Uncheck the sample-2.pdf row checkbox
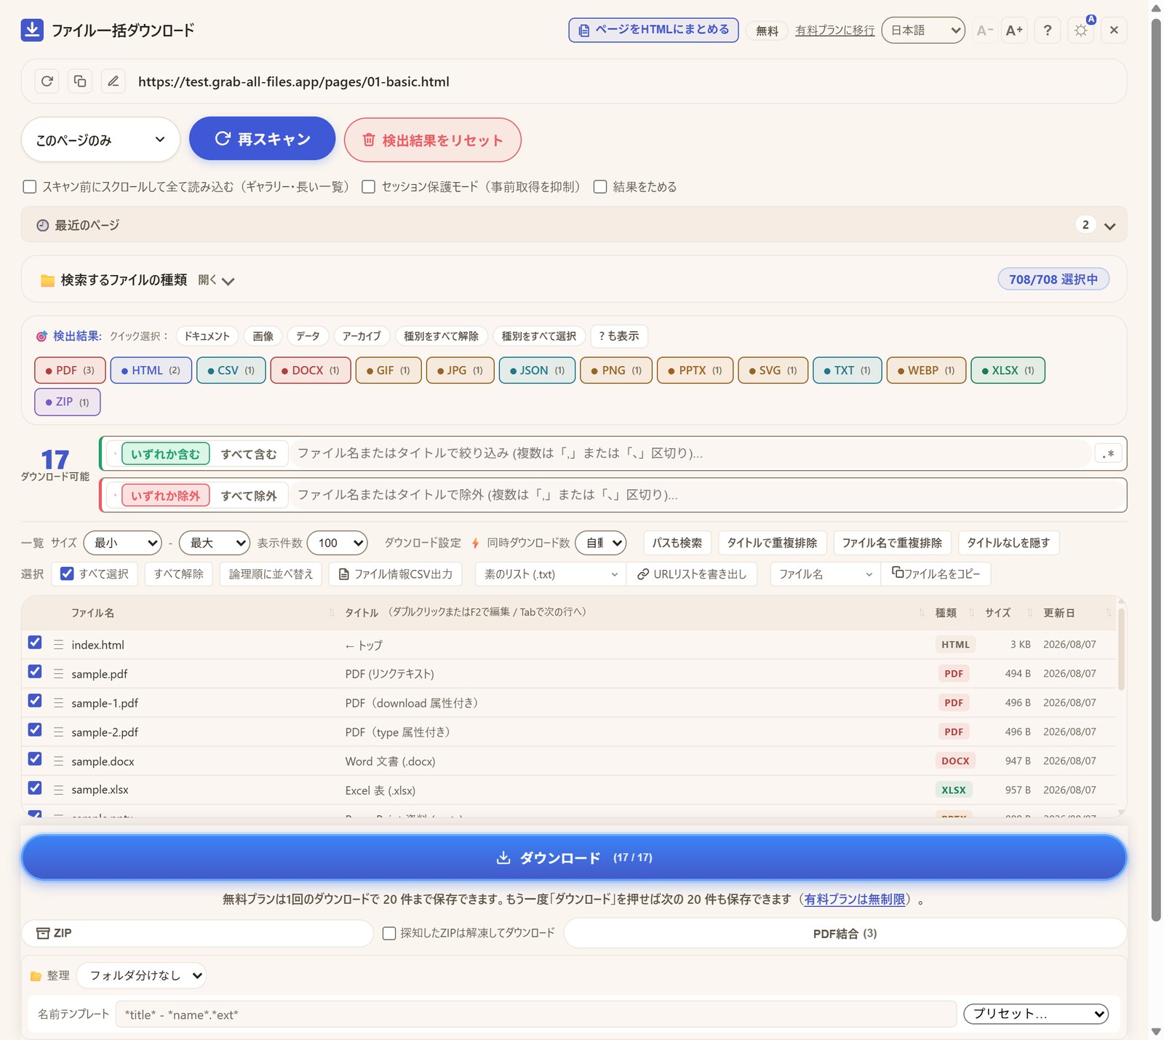 pos(35,729)
